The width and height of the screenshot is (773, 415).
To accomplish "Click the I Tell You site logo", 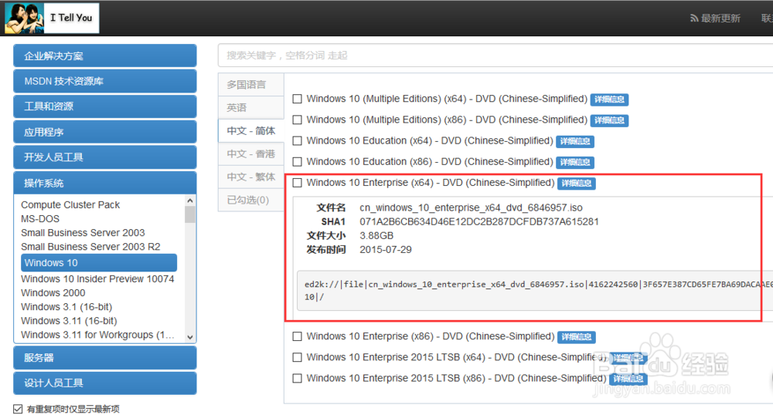I will point(52,19).
